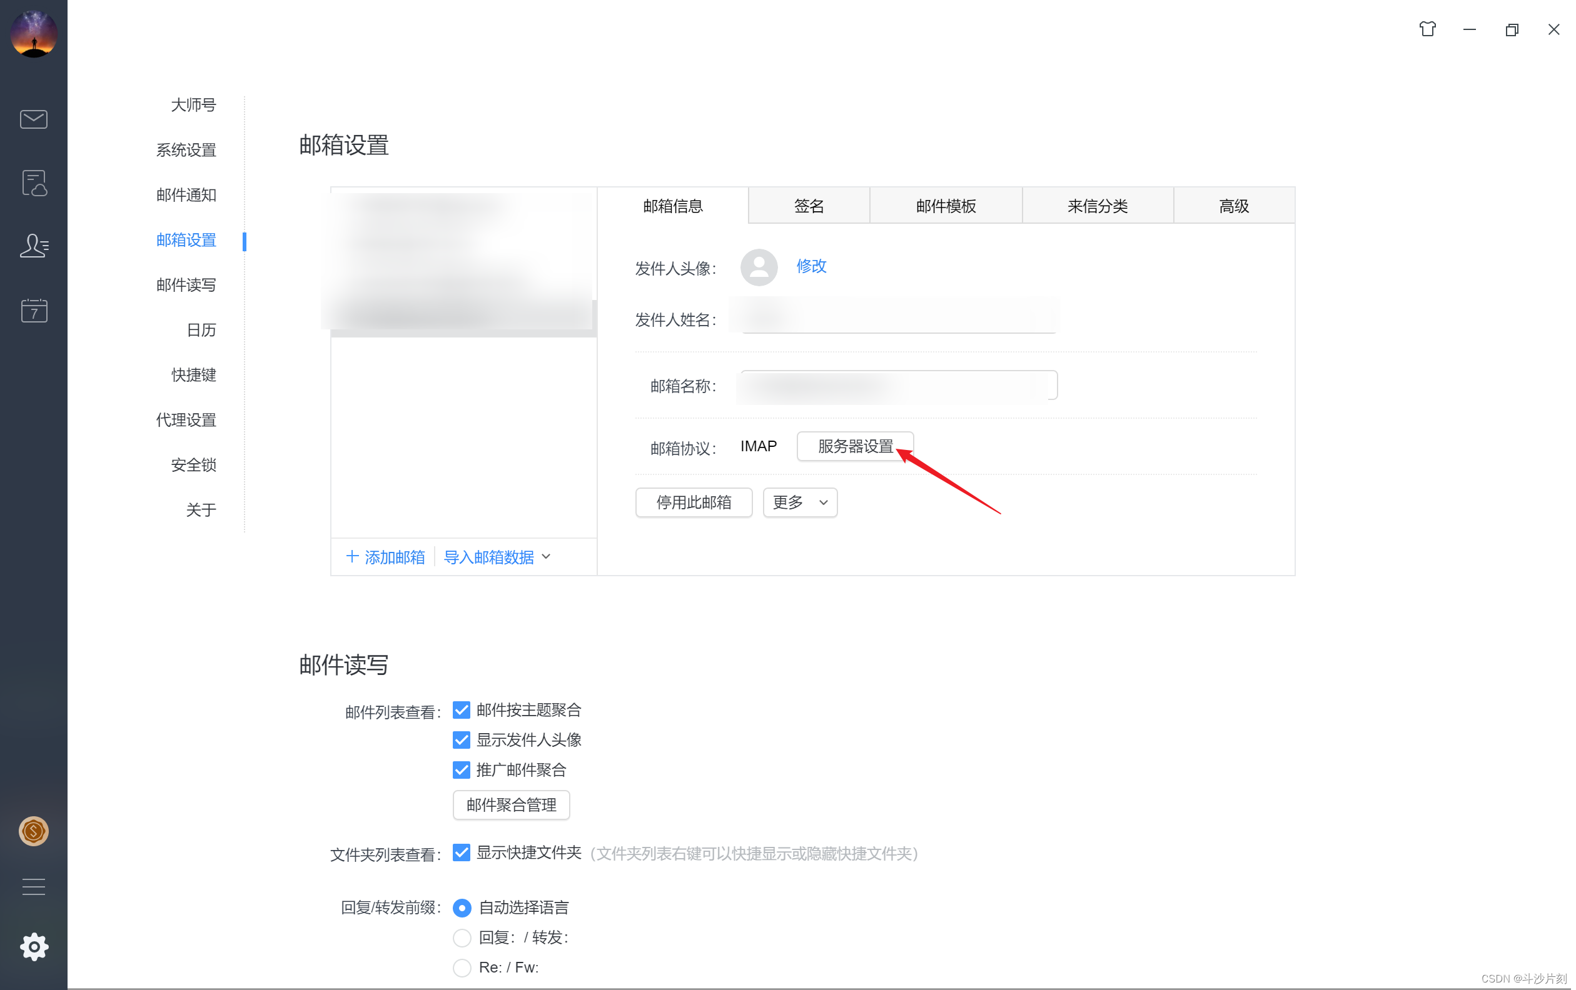This screenshot has width=1576, height=990.
Task: Open the settings gear icon
Action: click(33, 946)
